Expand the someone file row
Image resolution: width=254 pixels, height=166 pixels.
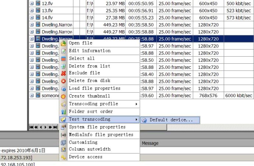pyautogui.click(x=32, y=95)
